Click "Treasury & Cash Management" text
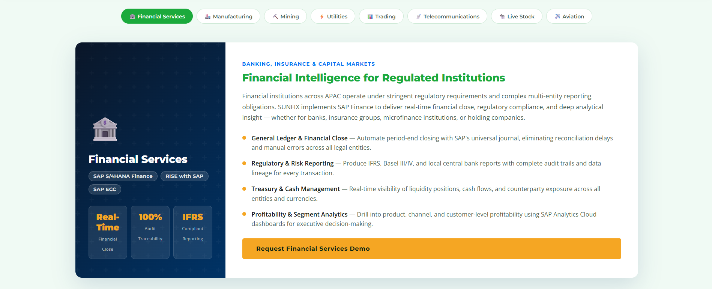 pyautogui.click(x=296, y=189)
